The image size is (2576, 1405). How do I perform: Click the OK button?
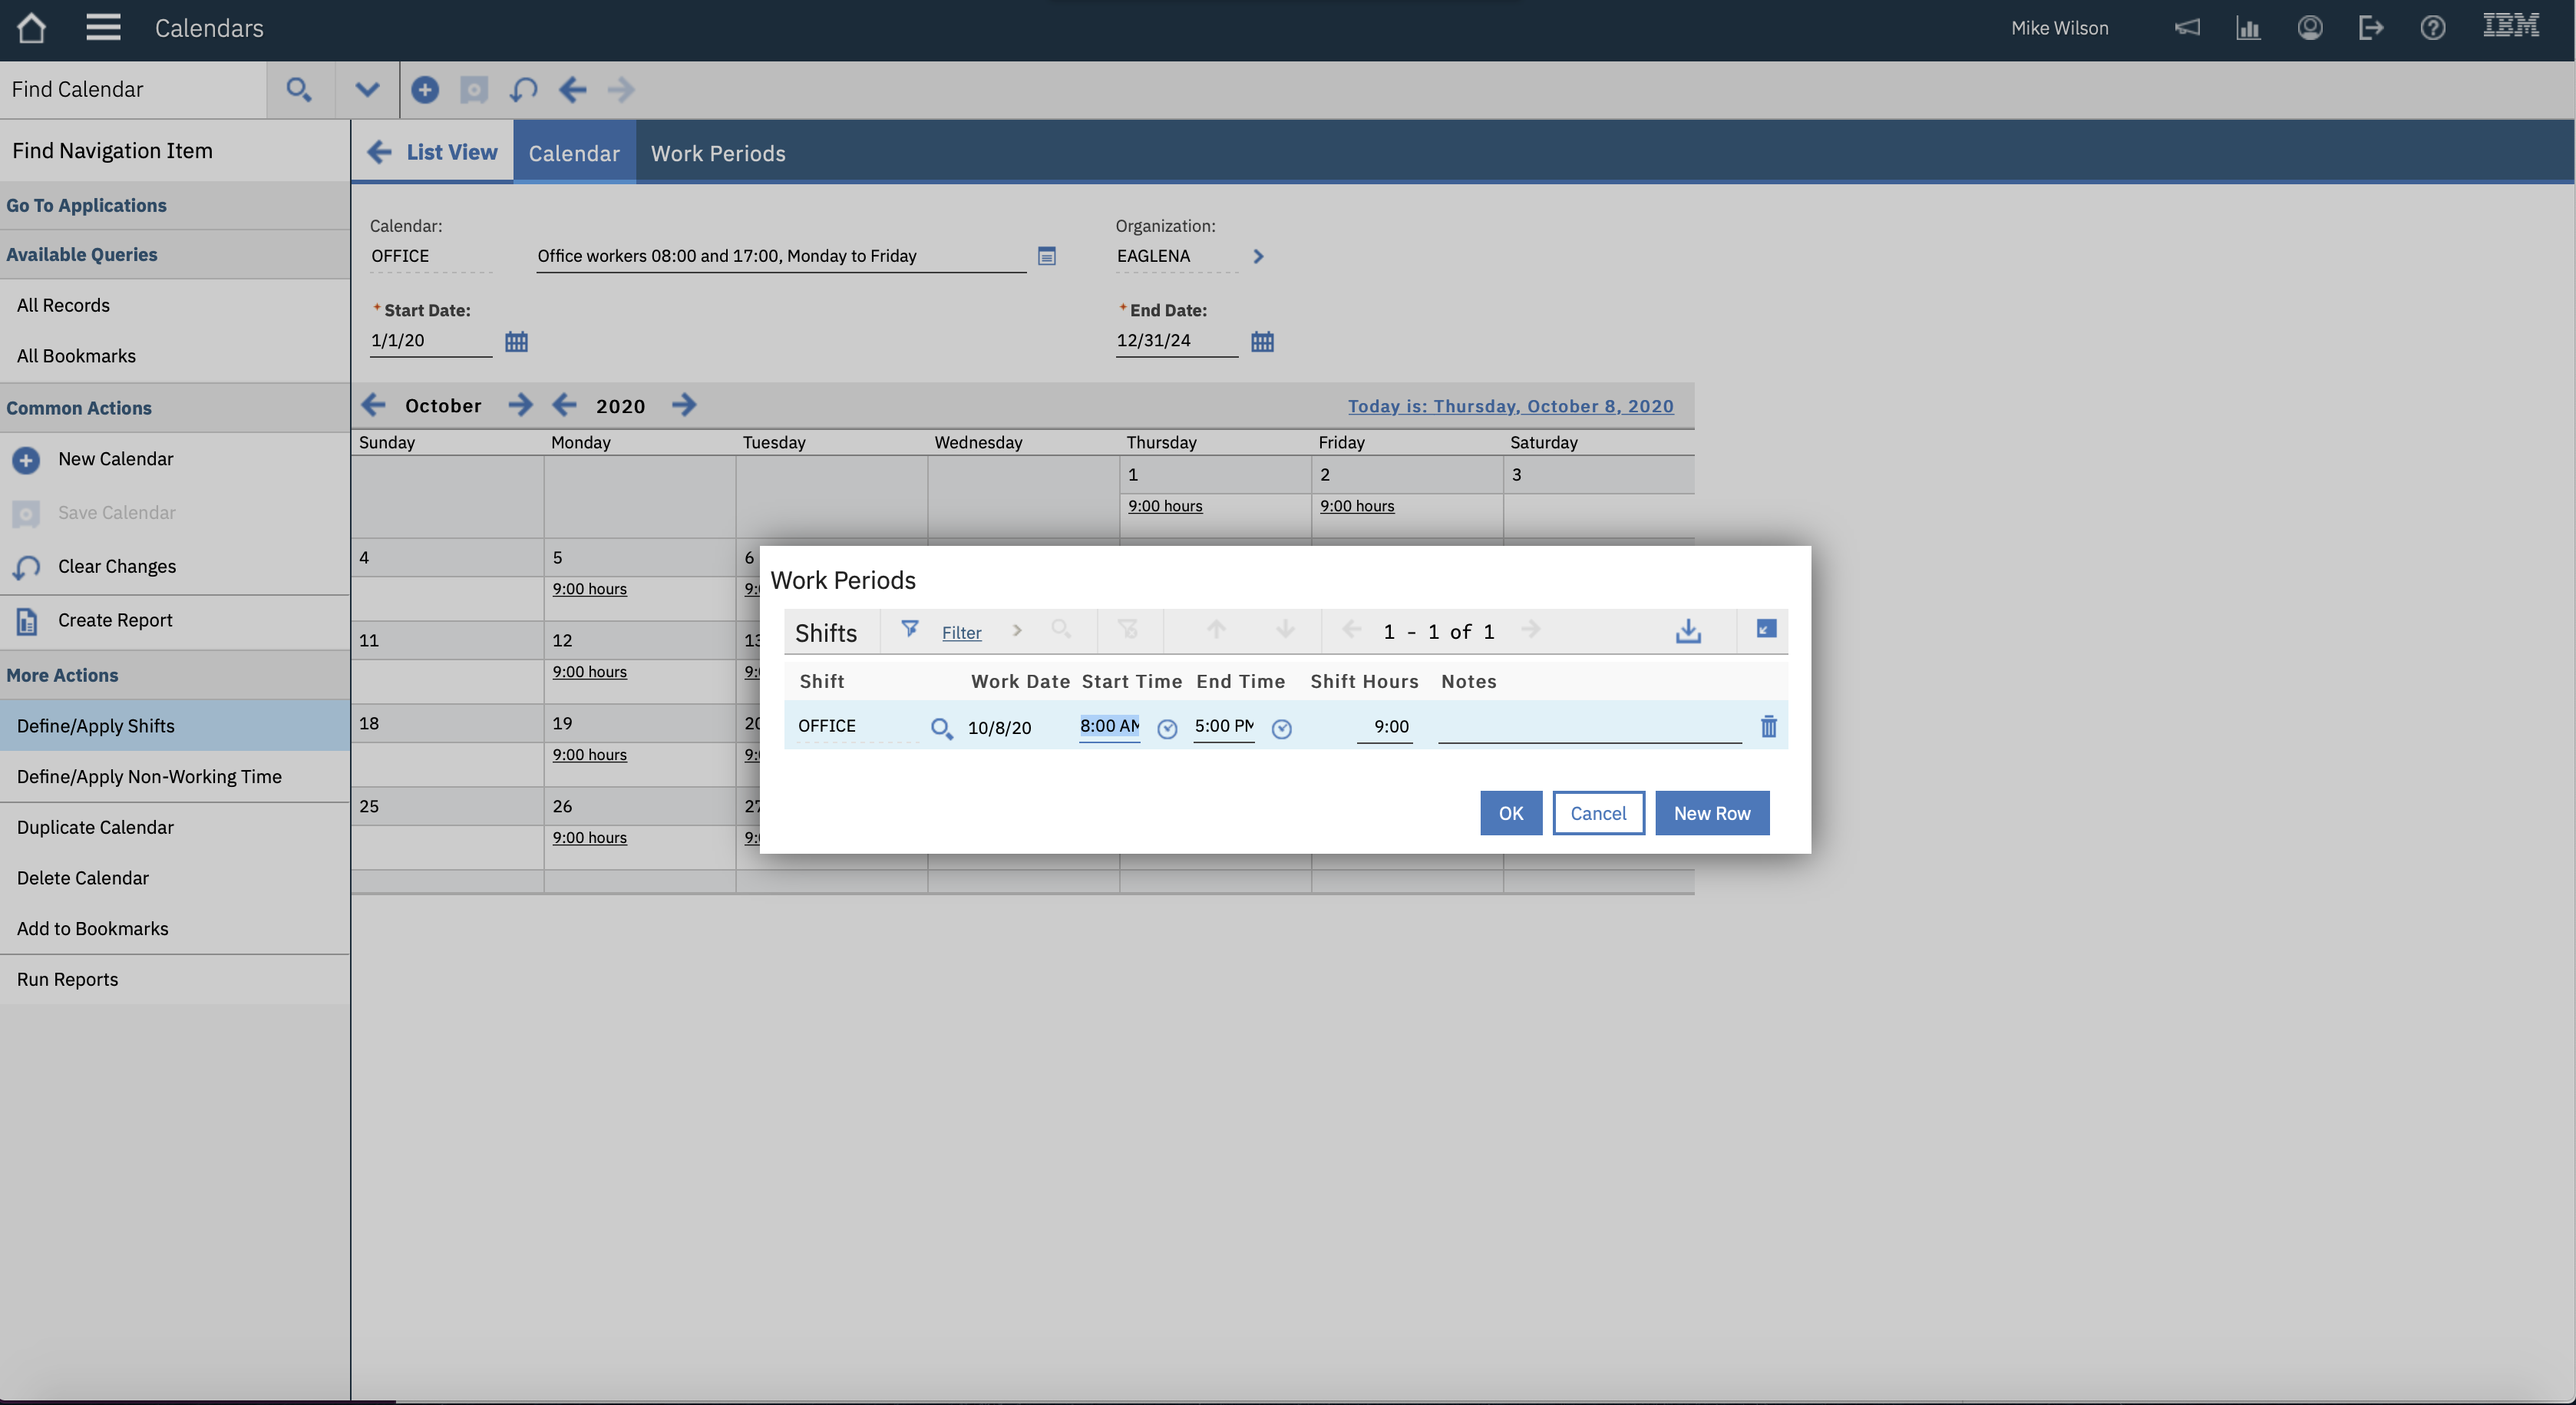click(1510, 813)
